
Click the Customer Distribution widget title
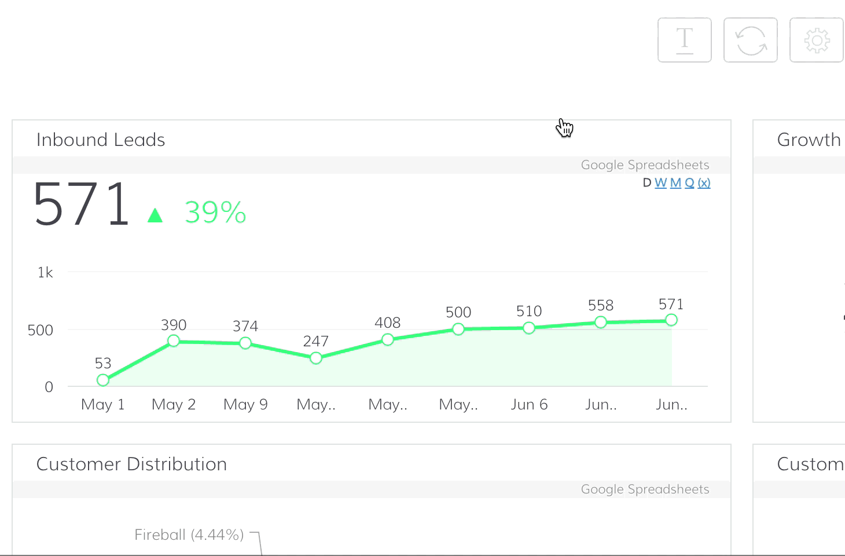pyautogui.click(x=132, y=463)
